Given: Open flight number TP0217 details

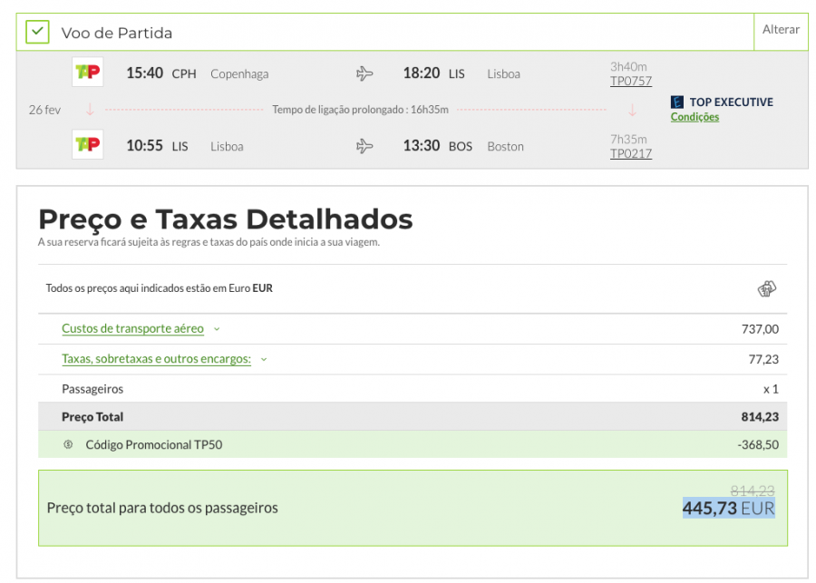Looking at the screenshot, I should click(x=630, y=153).
